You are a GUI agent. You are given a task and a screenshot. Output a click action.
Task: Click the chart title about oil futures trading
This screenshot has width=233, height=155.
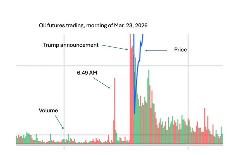click(x=93, y=26)
